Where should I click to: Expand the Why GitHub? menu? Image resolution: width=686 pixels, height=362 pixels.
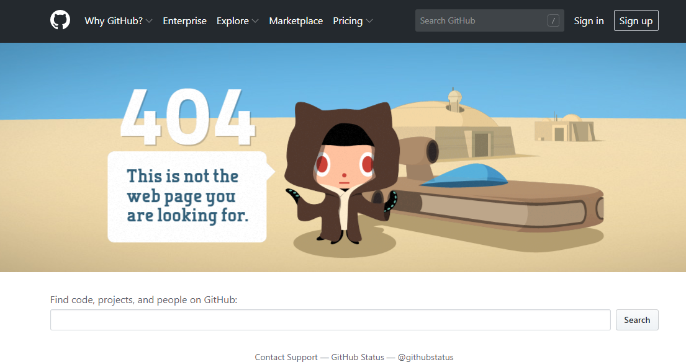pos(118,21)
